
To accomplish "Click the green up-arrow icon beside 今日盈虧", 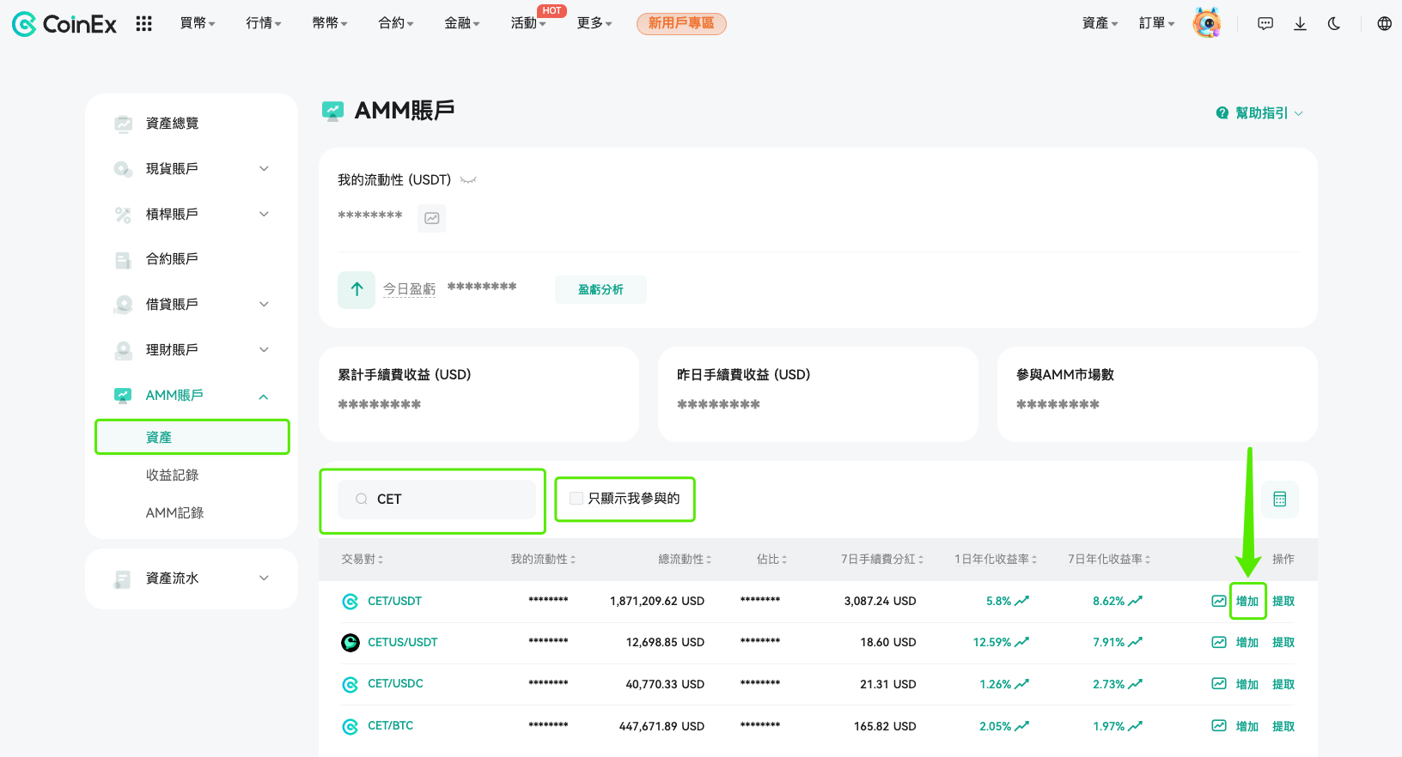I will (x=357, y=289).
